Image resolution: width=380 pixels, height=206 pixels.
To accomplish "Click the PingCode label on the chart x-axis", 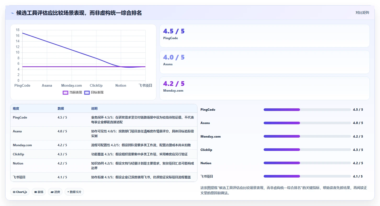I will point(22,86).
